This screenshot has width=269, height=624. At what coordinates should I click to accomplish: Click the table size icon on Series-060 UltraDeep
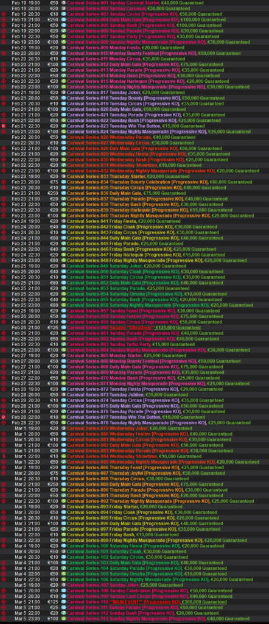[63, 327]
